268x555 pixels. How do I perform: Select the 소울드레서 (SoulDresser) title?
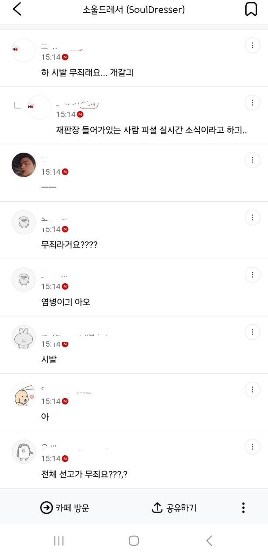[134, 9]
